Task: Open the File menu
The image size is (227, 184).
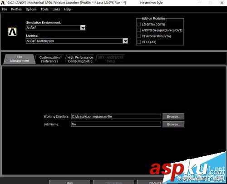Action: (5, 10)
